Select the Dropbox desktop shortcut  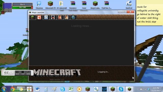[39, 5]
